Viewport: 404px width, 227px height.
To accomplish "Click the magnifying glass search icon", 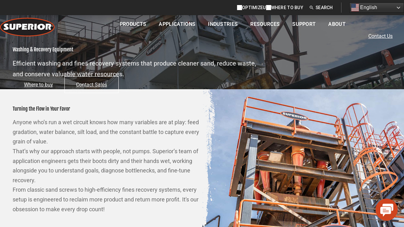I will pyautogui.click(x=311, y=8).
